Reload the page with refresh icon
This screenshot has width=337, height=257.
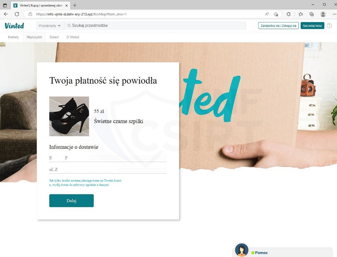[17, 14]
